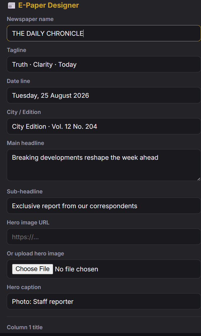The width and height of the screenshot is (201, 336).
Task: Click the Date line label
Action: [x=18, y=81]
